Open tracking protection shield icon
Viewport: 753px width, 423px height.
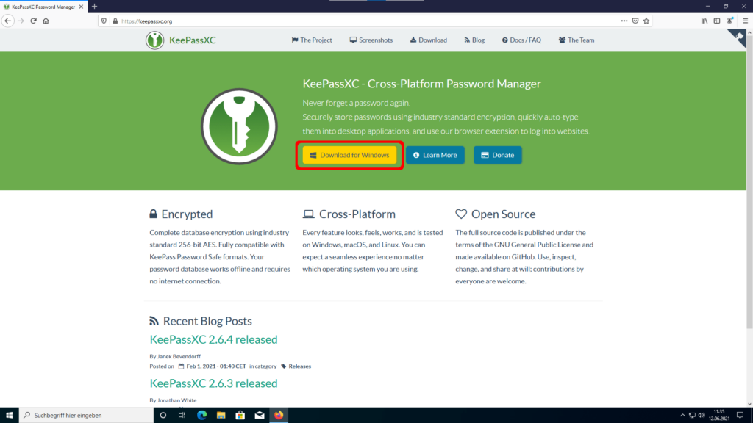coord(104,21)
